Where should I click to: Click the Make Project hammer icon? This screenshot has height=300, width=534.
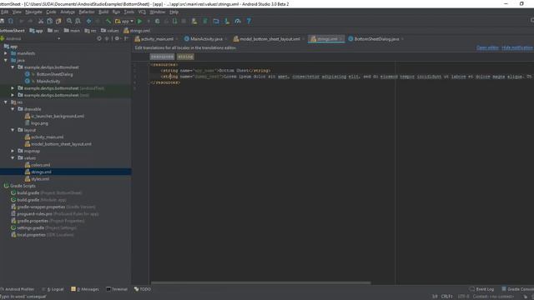pos(108,21)
